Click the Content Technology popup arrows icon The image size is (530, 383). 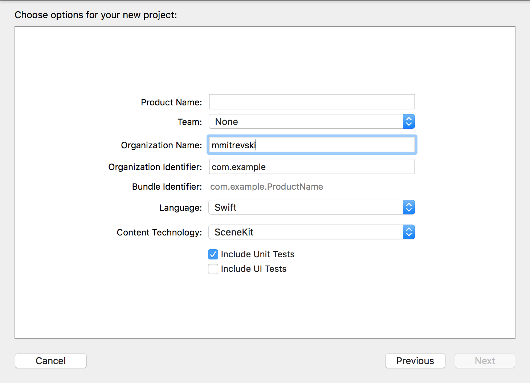coord(409,232)
